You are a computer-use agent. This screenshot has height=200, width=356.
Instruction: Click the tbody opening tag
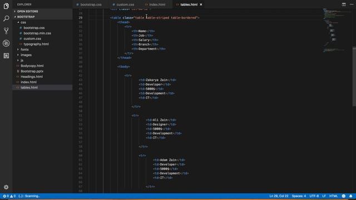click(123, 67)
